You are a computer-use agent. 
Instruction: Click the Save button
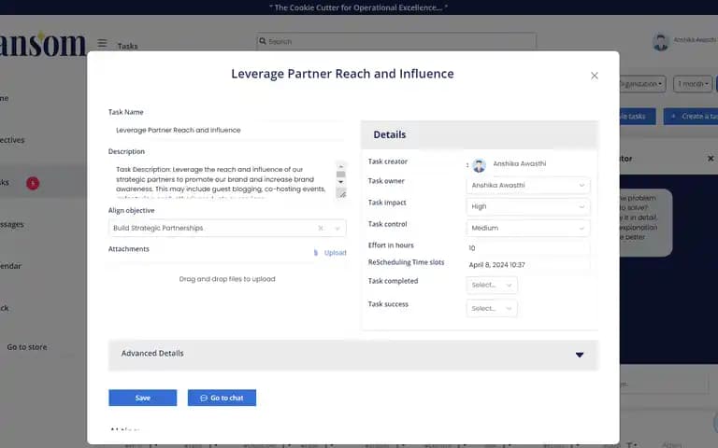tap(142, 398)
